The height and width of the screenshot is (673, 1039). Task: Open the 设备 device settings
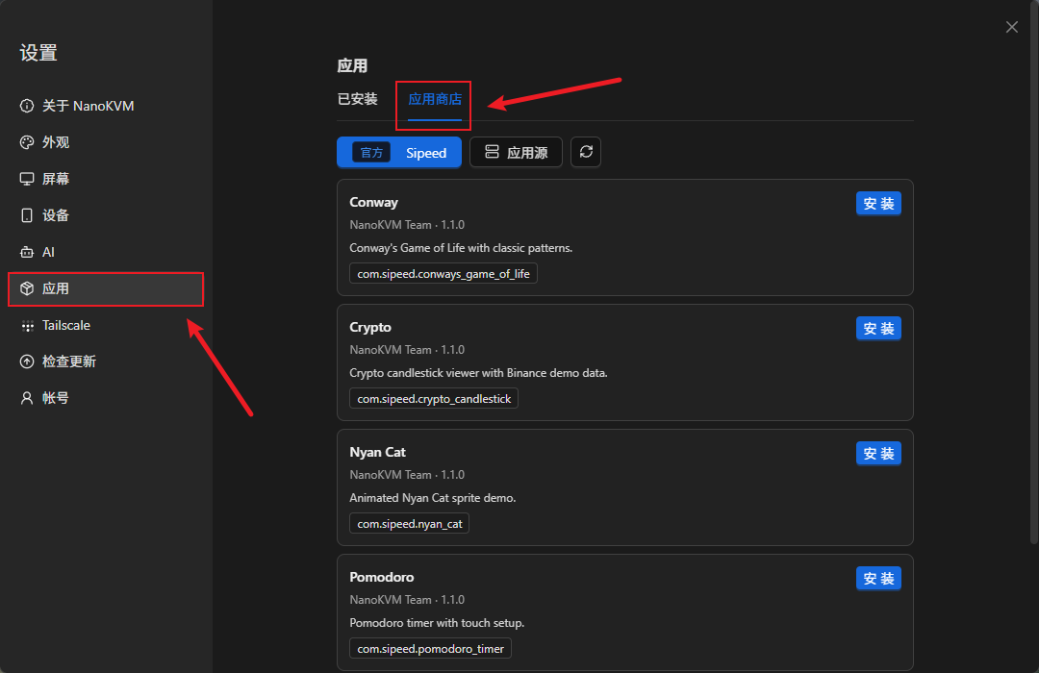106,215
